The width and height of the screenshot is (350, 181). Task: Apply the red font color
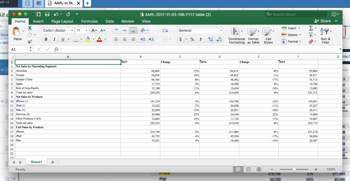coord(99,39)
